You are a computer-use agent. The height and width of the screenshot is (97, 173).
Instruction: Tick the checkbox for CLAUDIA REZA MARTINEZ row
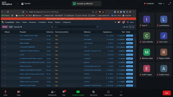3,47
